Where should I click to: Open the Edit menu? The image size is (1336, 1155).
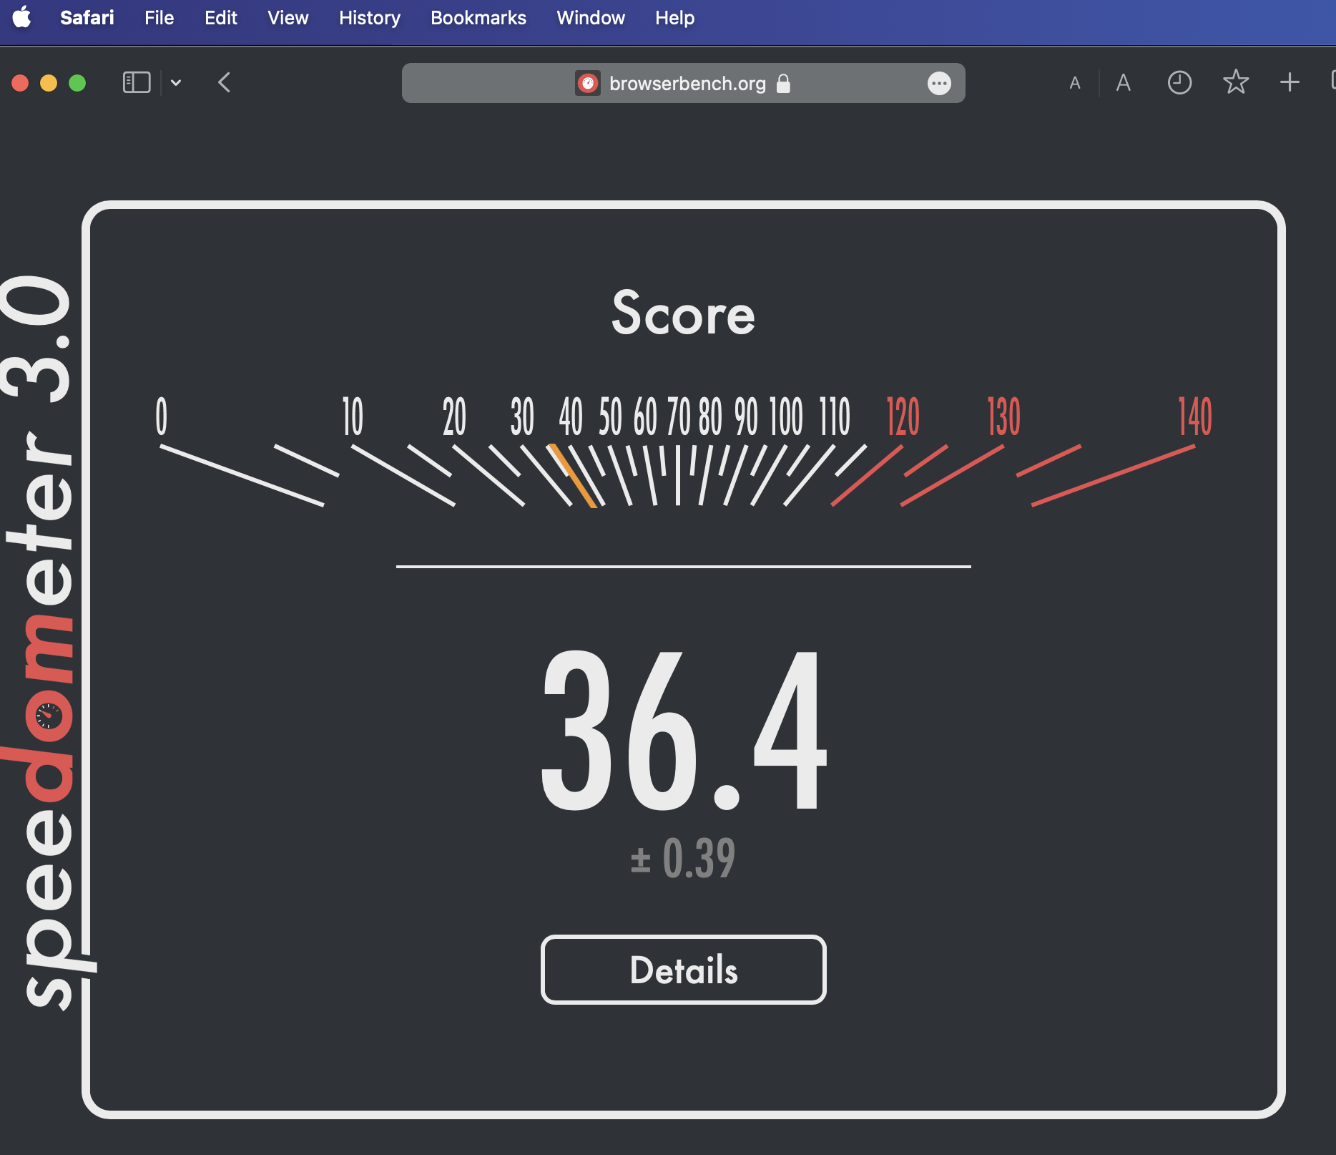(x=220, y=18)
